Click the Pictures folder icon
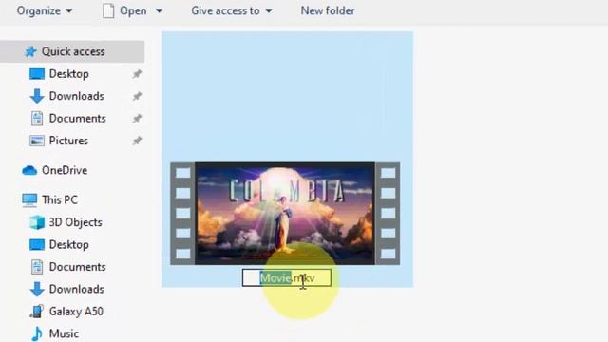 [37, 141]
